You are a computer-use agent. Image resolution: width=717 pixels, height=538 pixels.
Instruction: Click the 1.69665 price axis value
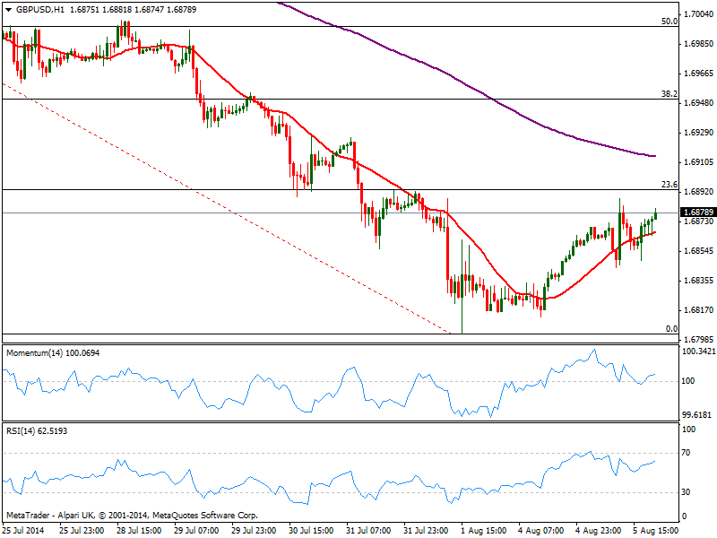pyautogui.click(x=698, y=74)
